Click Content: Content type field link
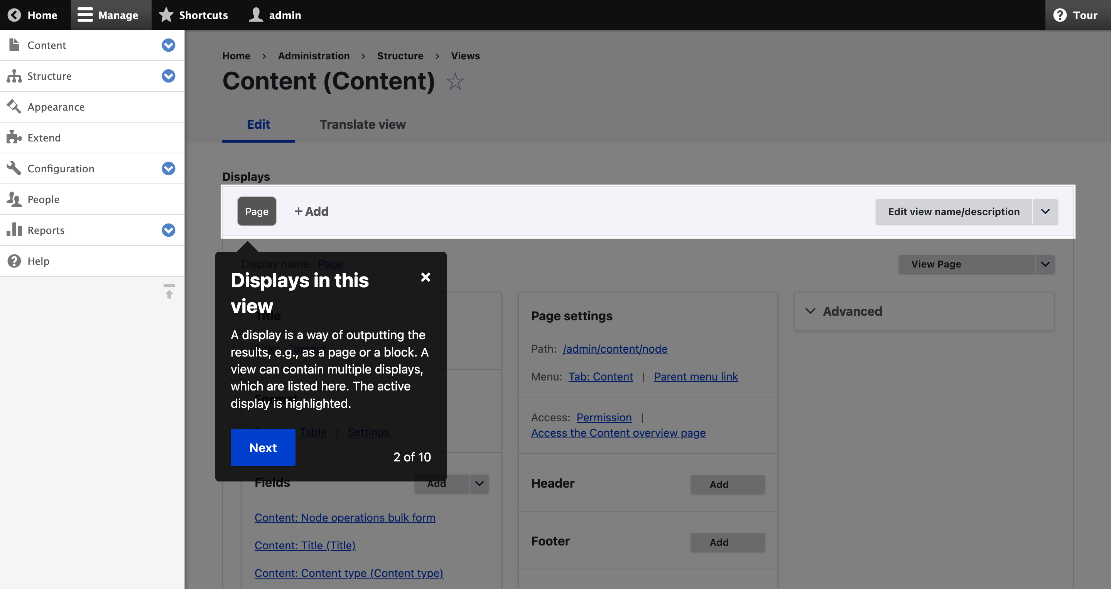1111x589 pixels. [348, 574]
